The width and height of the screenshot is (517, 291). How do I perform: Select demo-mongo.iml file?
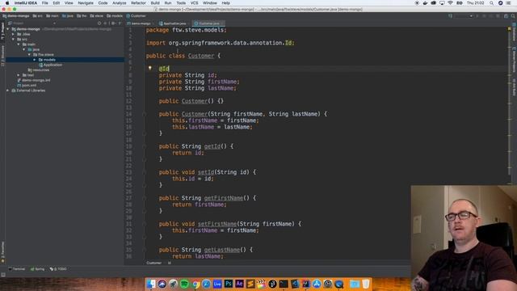(36, 80)
